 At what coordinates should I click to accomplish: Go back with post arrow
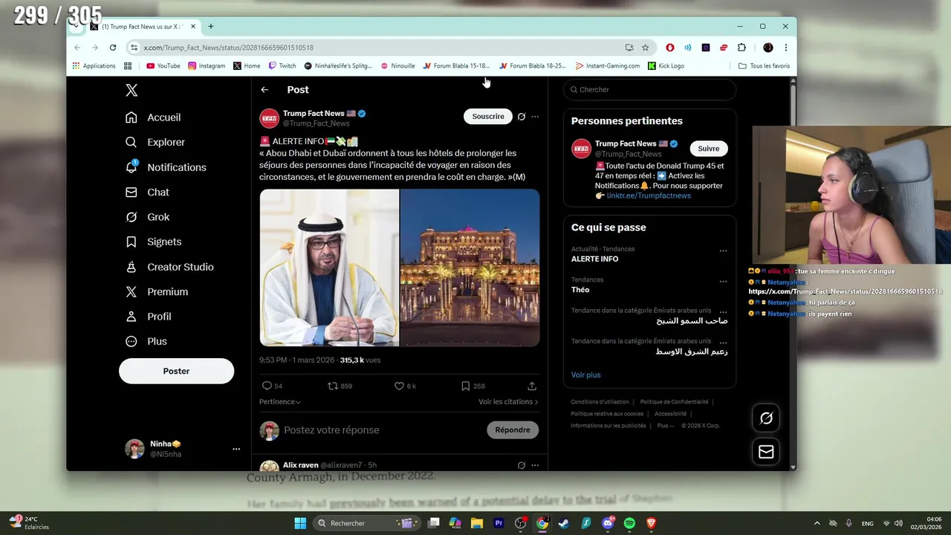[264, 89]
